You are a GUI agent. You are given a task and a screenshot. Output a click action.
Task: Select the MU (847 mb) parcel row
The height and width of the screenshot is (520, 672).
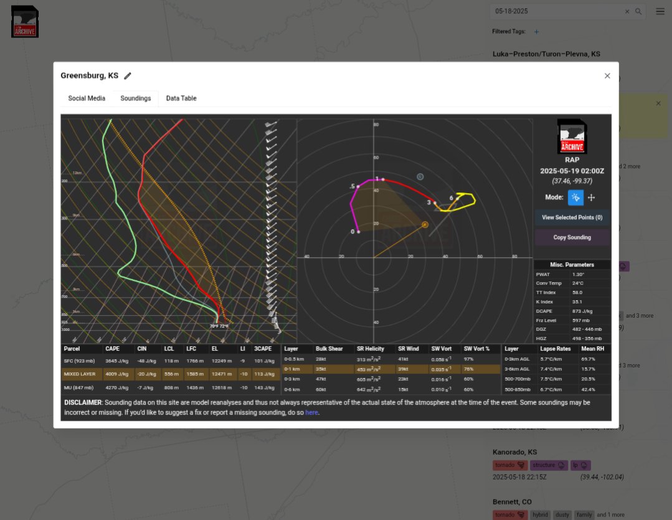[x=170, y=387]
